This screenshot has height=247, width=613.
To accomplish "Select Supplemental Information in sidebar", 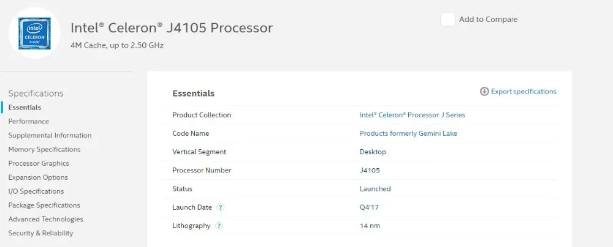I will click(x=50, y=136).
